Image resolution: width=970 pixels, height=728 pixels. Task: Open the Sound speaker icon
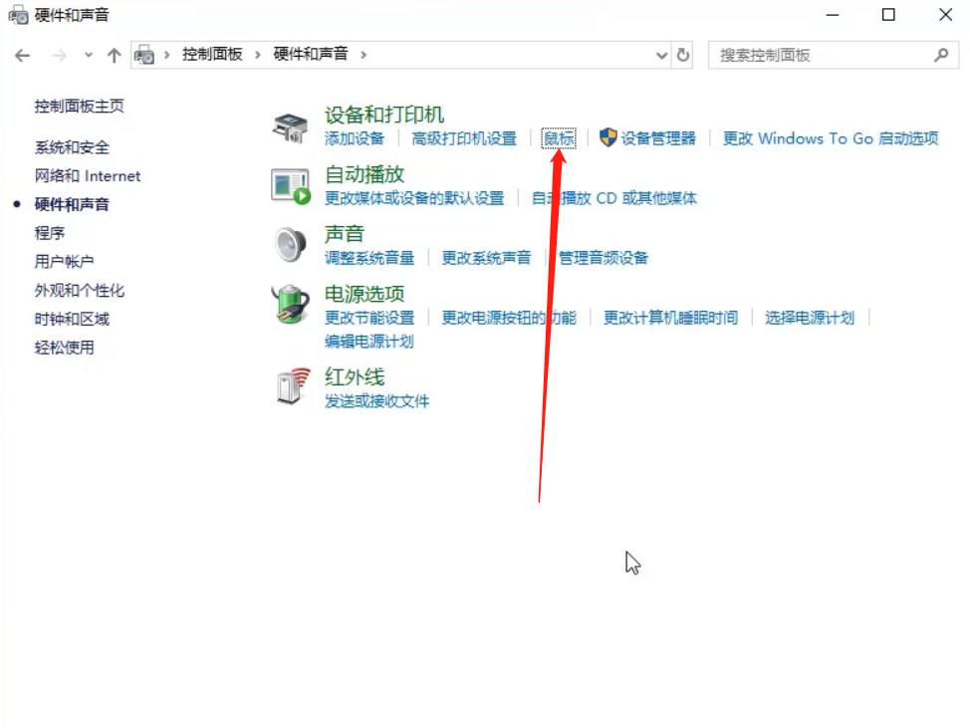pyautogui.click(x=290, y=245)
